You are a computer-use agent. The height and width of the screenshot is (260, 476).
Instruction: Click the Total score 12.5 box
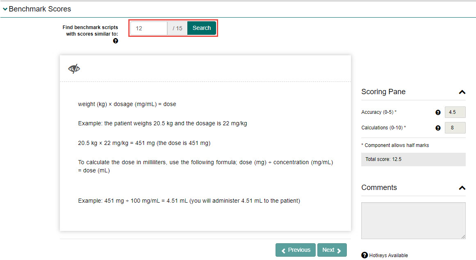[x=413, y=159]
